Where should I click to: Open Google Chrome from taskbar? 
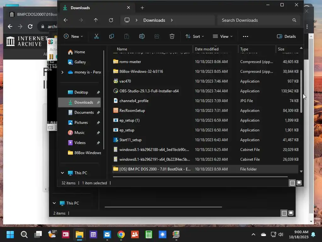click(x=121, y=234)
